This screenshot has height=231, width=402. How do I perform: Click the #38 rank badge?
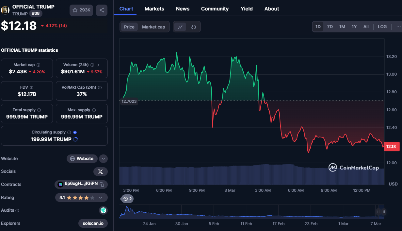click(36, 13)
